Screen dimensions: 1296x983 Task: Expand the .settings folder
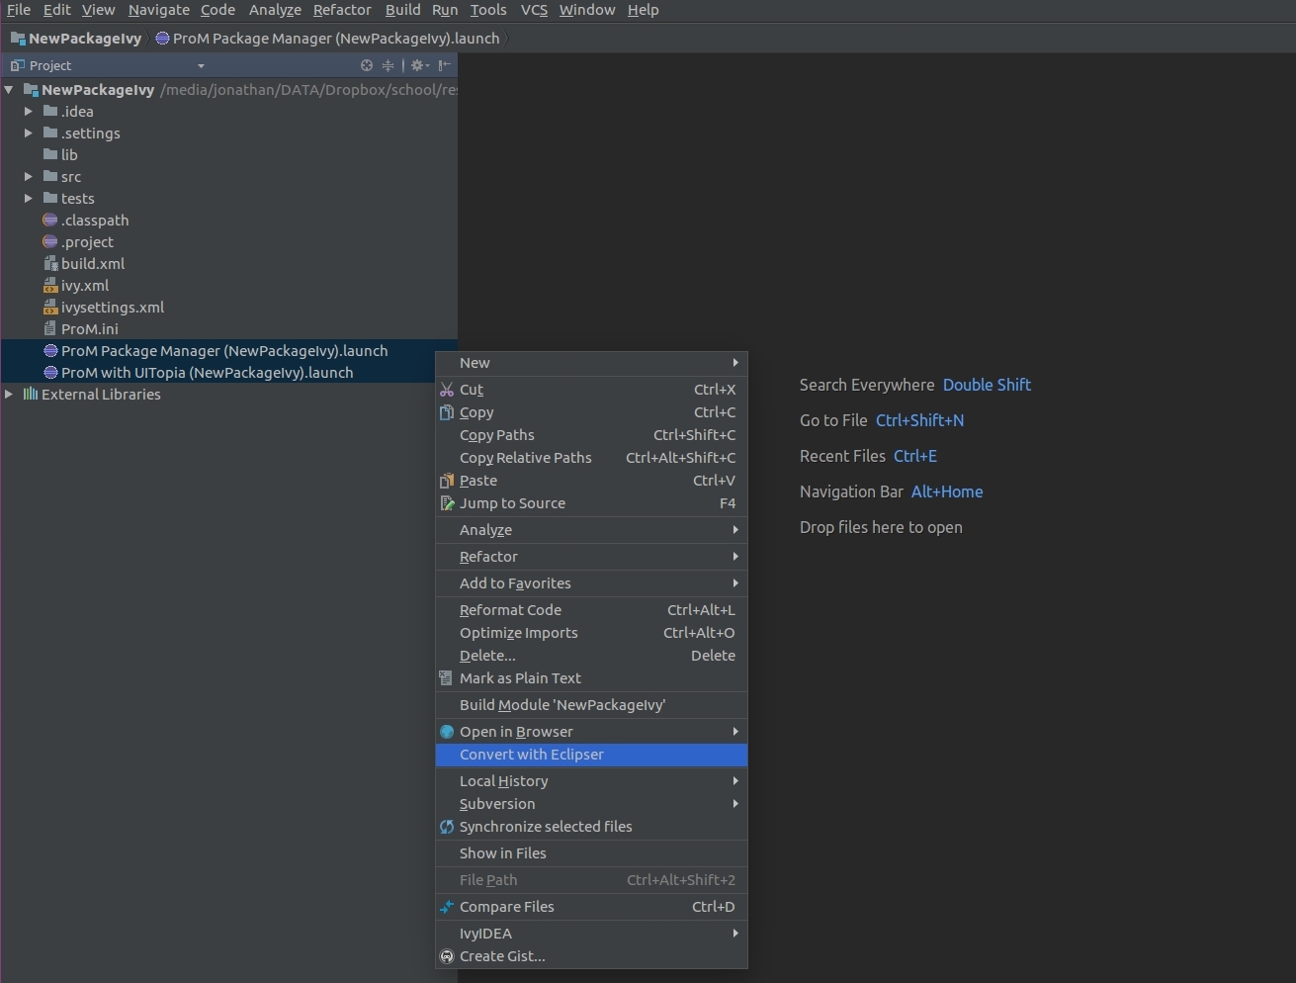point(29,133)
